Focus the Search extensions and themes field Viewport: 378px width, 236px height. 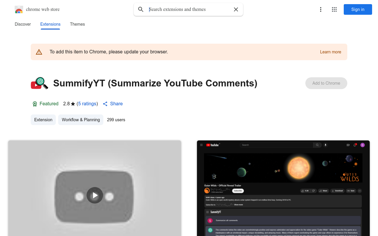188,9
